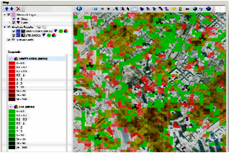
Task: Uncheck the Sites layer checkbox
Action: coord(14,19)
